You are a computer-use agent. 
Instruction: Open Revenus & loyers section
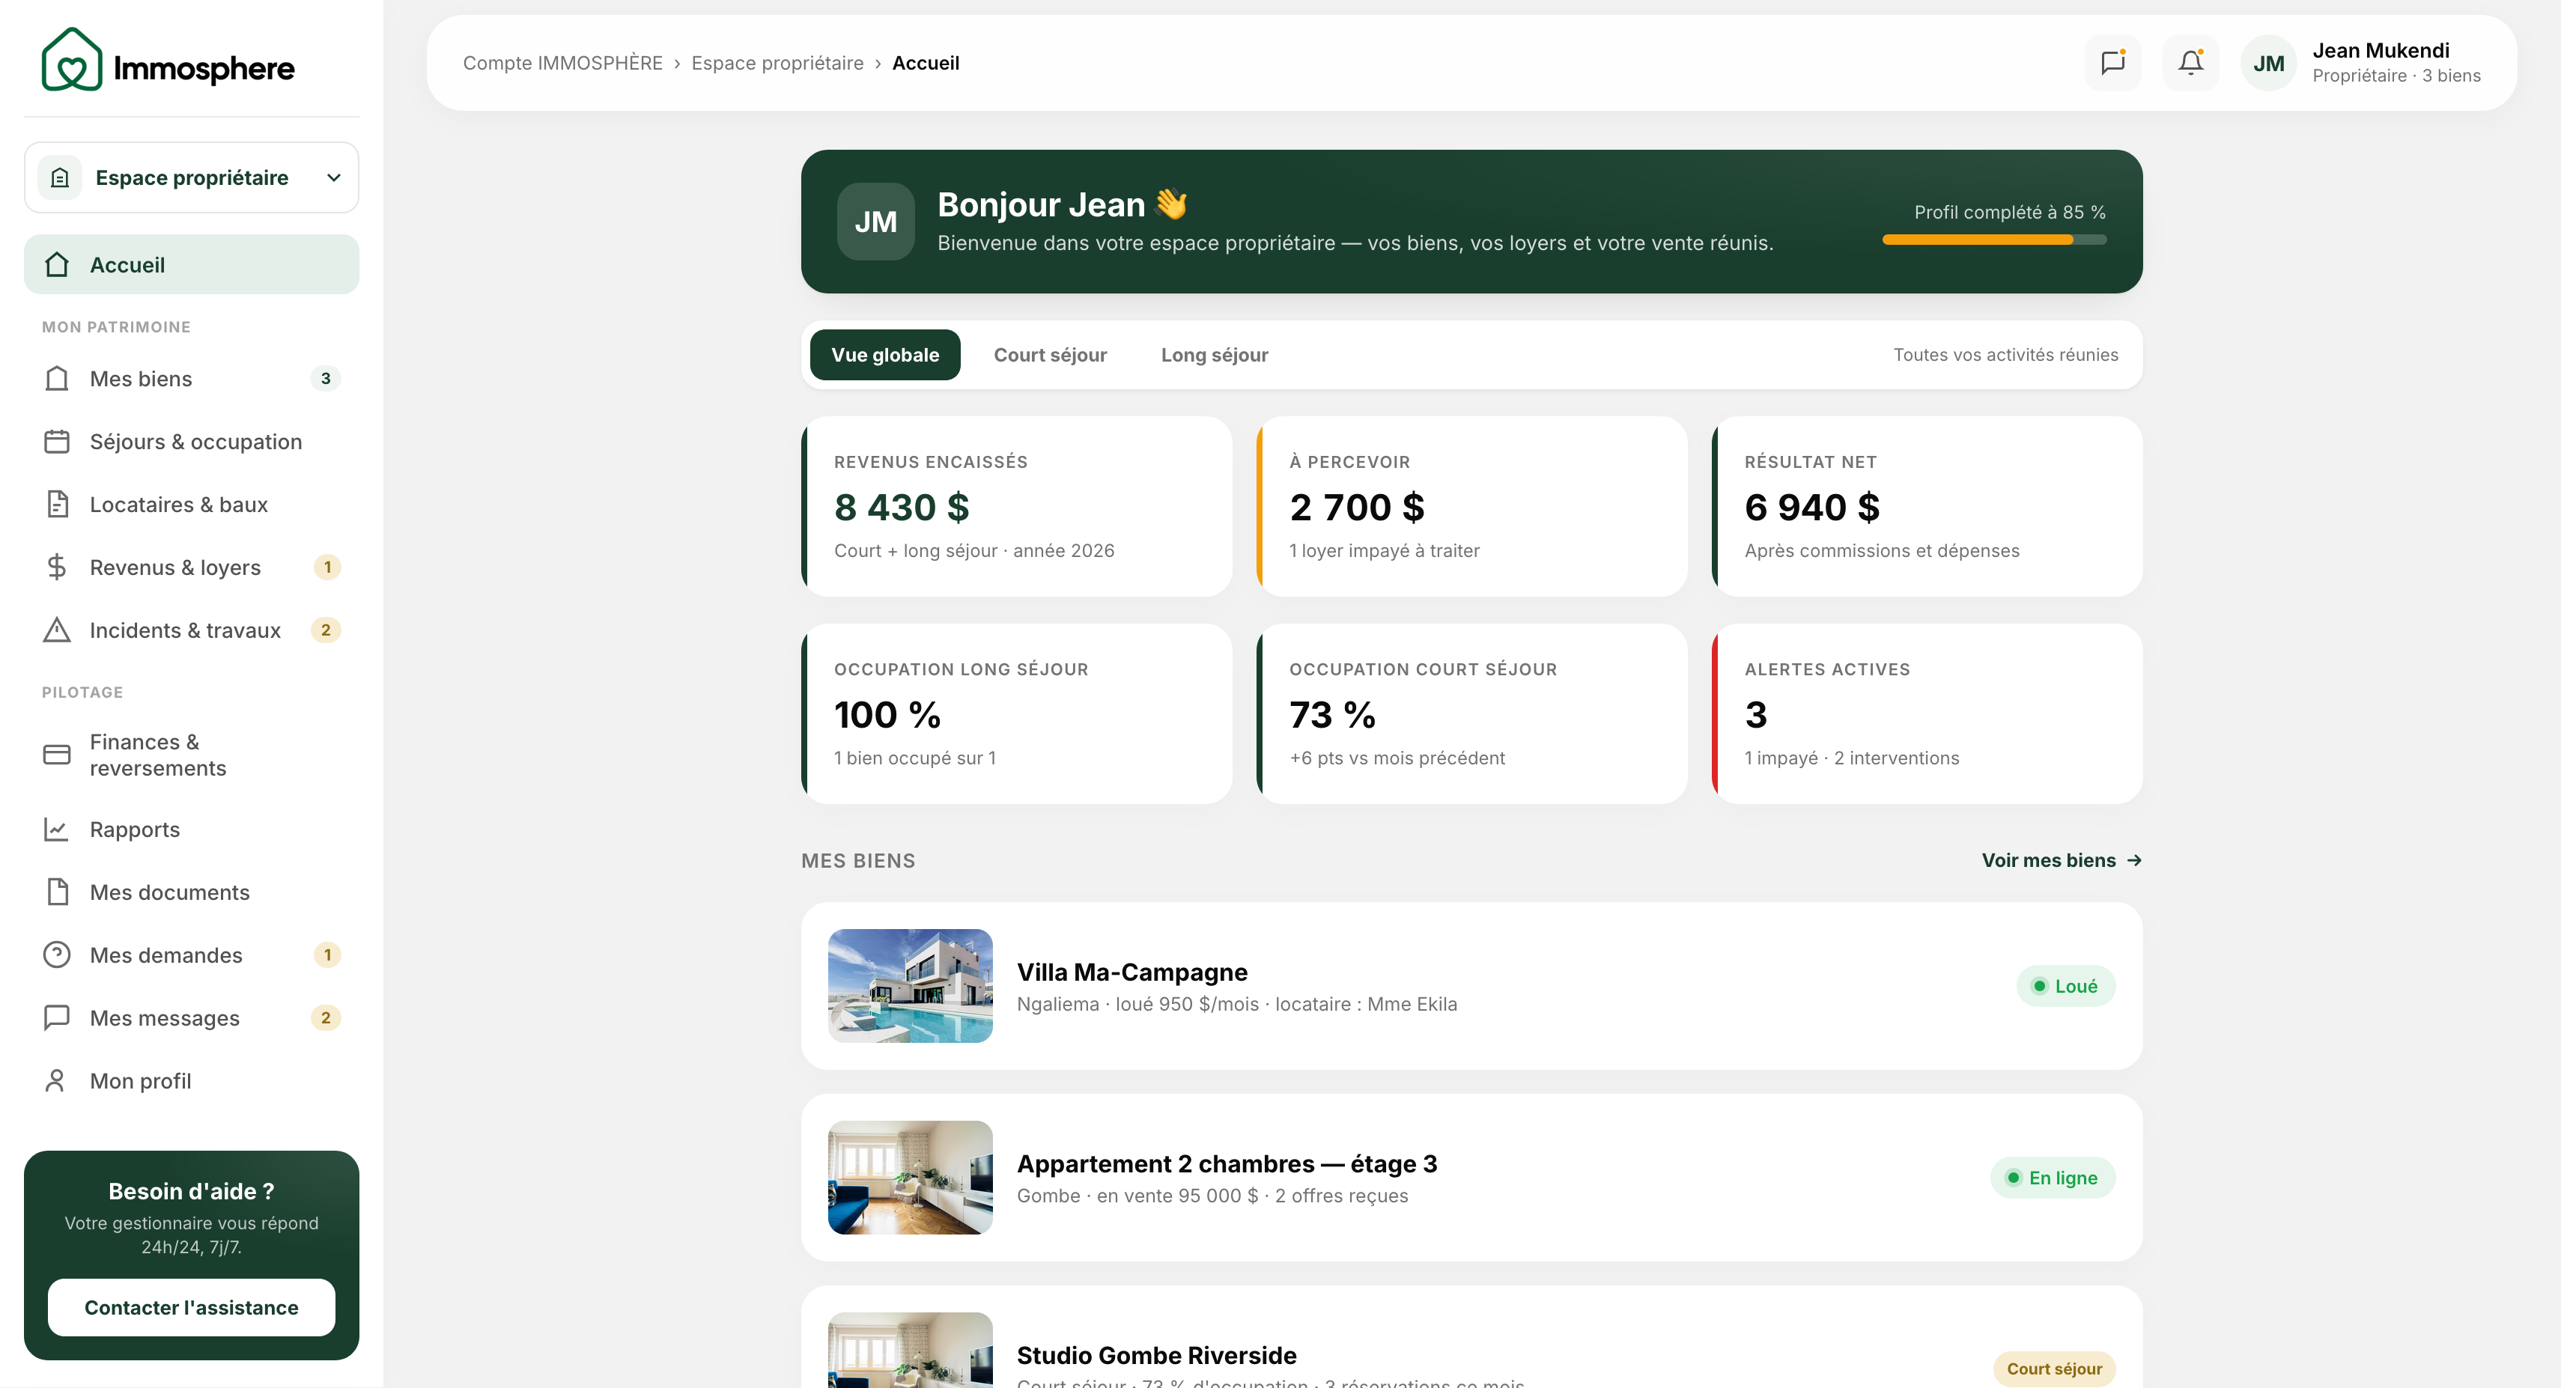click(x=192, y=567)
